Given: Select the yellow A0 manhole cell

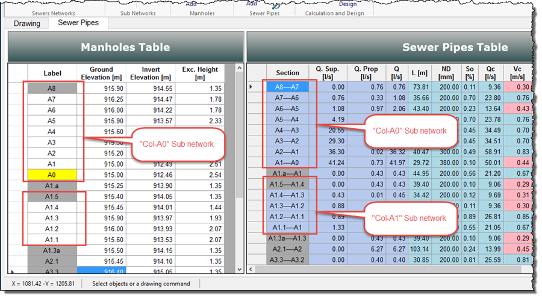Looking at the screenshot, I should [x=52, y=175].
